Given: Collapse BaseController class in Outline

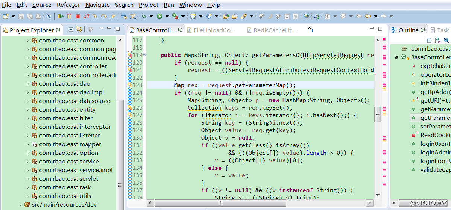Looking at the screenshot, I should pyautogui.click(x=396, y=57).
